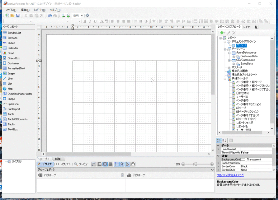Open the ヘルプ menu

click(55, 10)
